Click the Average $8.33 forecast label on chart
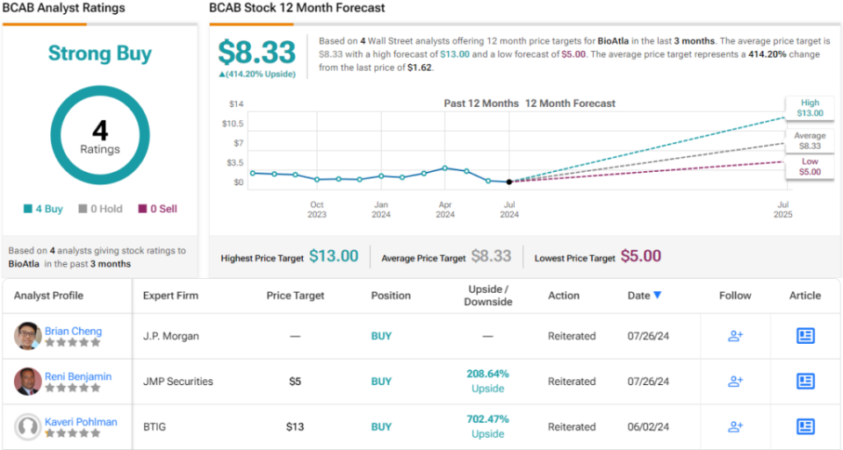This screenshot has width=843, height=450. click(810, 140)
